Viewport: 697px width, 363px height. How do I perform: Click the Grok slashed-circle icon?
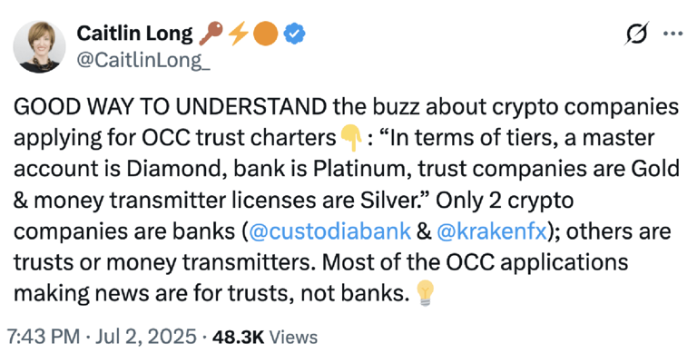[x=637, y=33]
